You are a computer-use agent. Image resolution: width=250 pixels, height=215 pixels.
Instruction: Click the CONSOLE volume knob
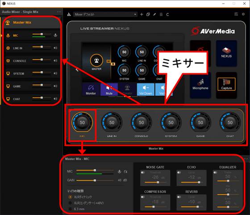click(141, 122)
